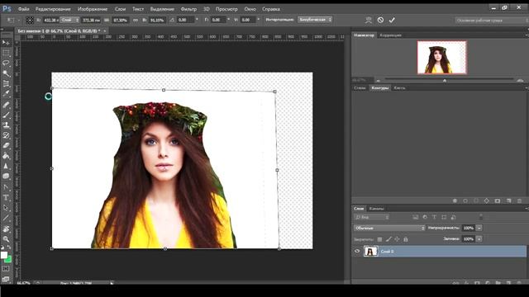529x297 pixels.
Task: Select the Hand tool
Action: click(x=6, y=229)
